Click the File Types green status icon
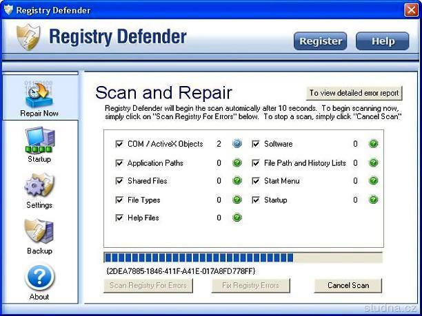 pos(237,200)
